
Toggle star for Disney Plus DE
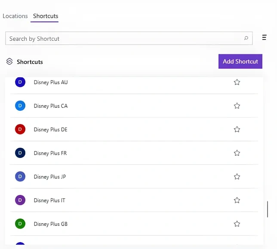[237, 130]
